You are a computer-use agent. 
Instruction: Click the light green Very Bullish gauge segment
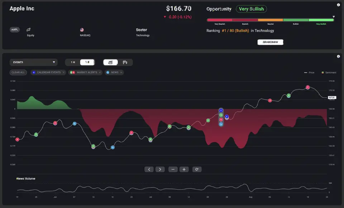click(321, 20)
